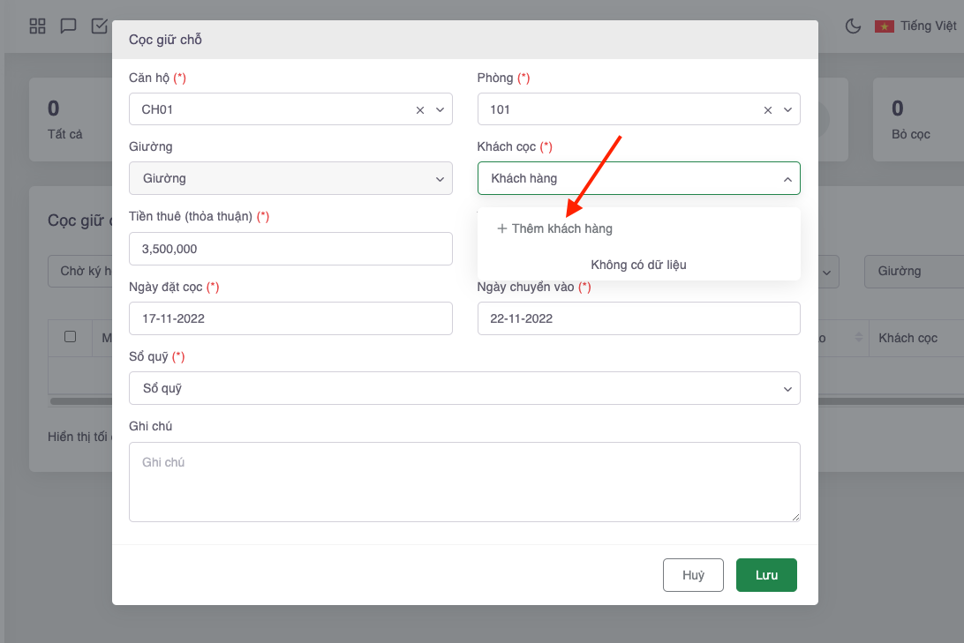Open the Giường dropdown in the form
Viewport: 964px width, 643px height.
pyautogui.click(x=290, y=178)
